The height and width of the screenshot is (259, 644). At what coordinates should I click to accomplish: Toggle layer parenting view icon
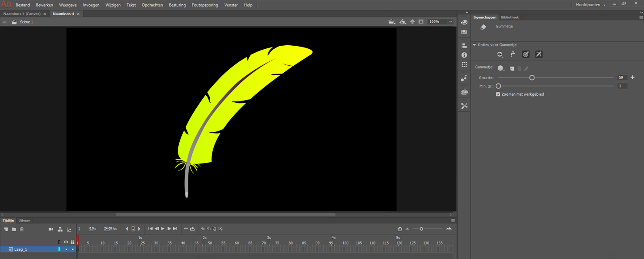click(60, 229)
